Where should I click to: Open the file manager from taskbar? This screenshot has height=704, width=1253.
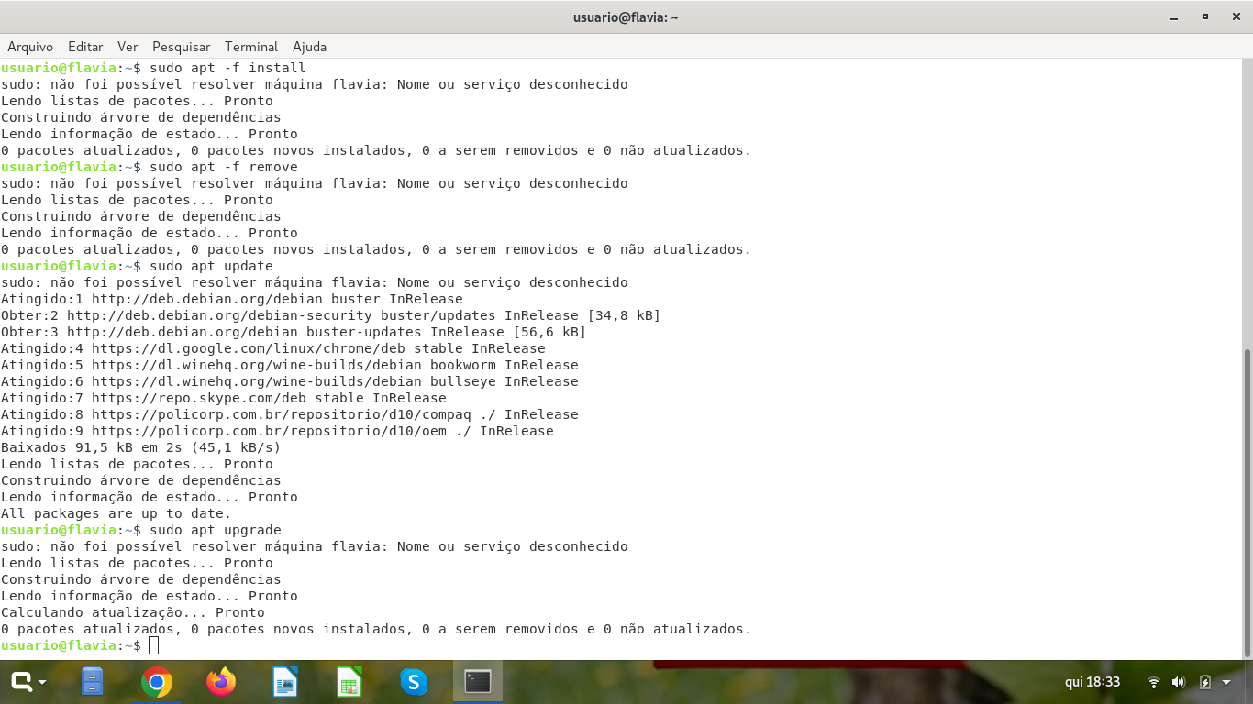tap(92, 681)
